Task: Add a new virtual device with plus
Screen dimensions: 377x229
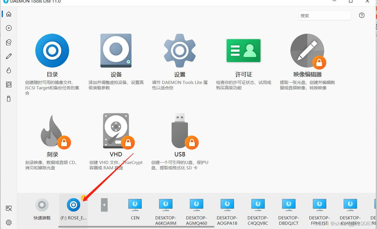Action: click(x=104, y=205)
